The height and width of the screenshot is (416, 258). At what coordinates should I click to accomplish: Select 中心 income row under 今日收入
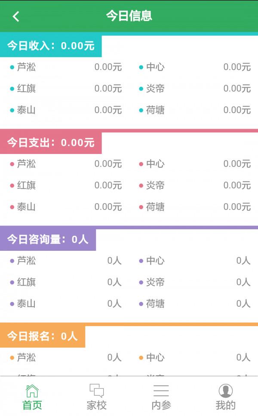point(155,67)
